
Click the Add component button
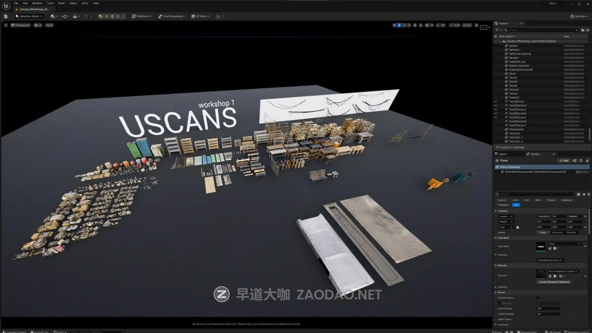pos(563,160)
